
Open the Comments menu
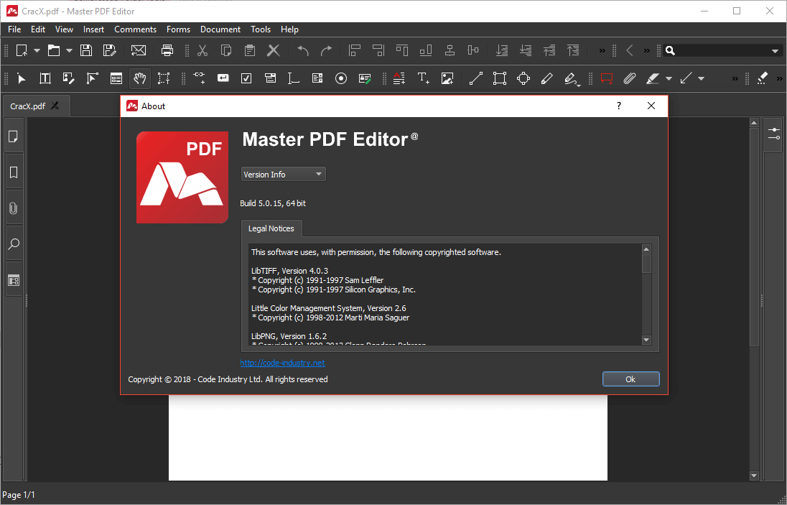pyautogui.click(x=136, y=29)
